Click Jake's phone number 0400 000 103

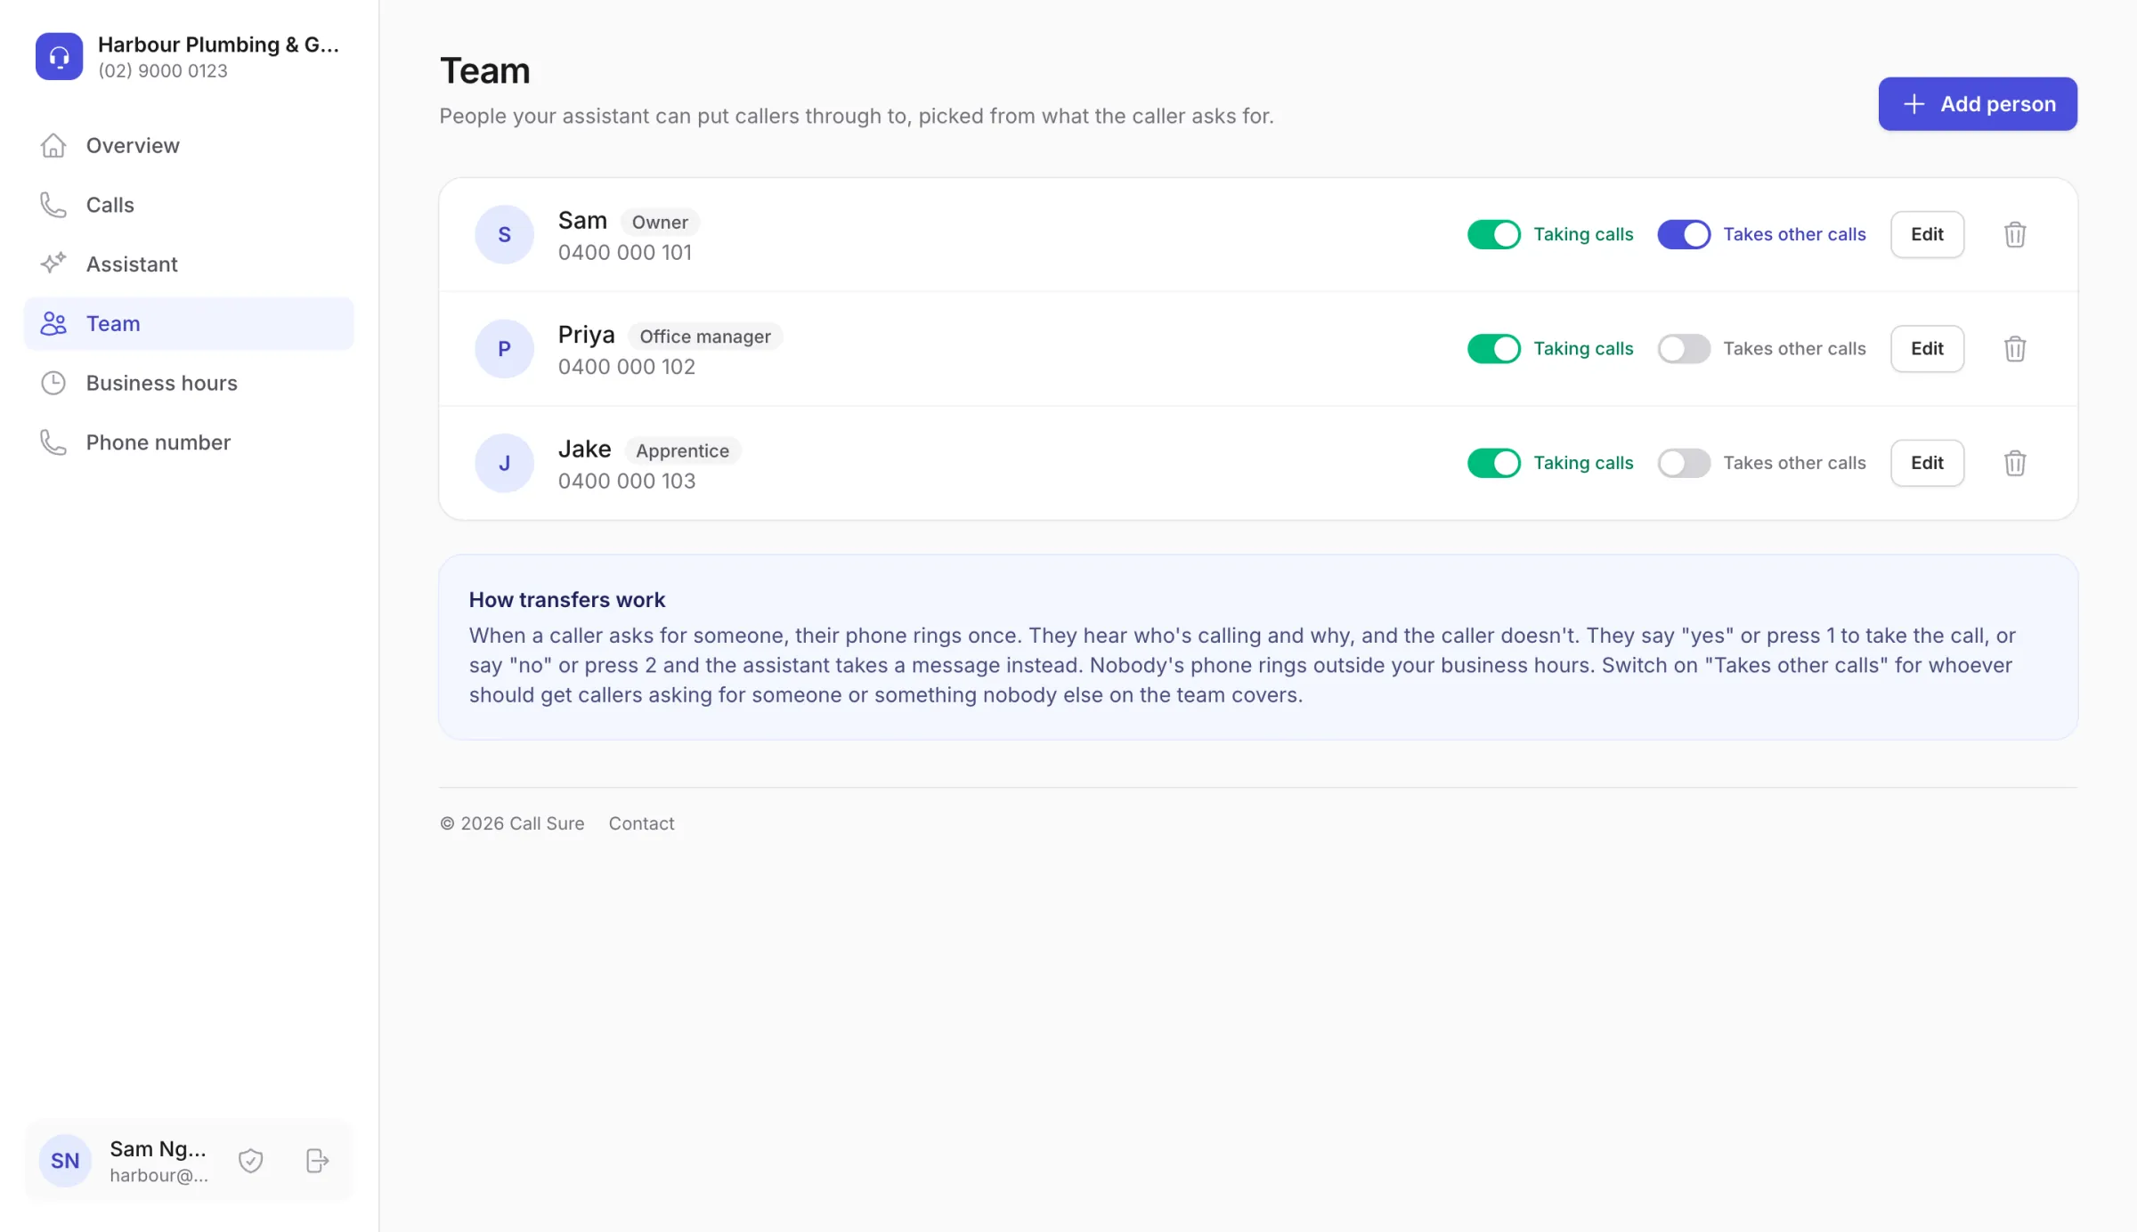pyautogui.click(x=627, y=482)
